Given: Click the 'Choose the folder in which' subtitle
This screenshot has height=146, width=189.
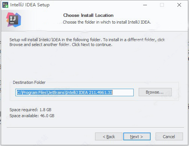Looking at the screenshot, I should click(107, 22).
